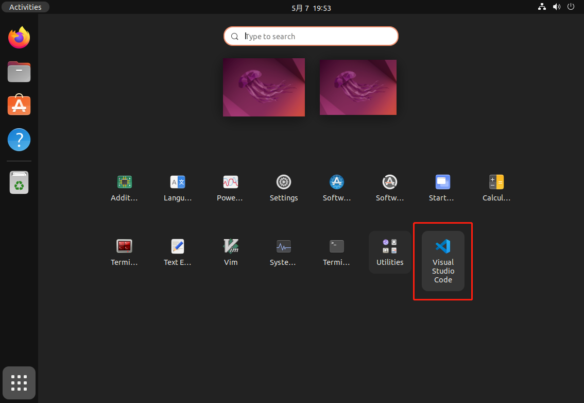Click the network status icon
This screenshot has width=584, height=403.
542,7
